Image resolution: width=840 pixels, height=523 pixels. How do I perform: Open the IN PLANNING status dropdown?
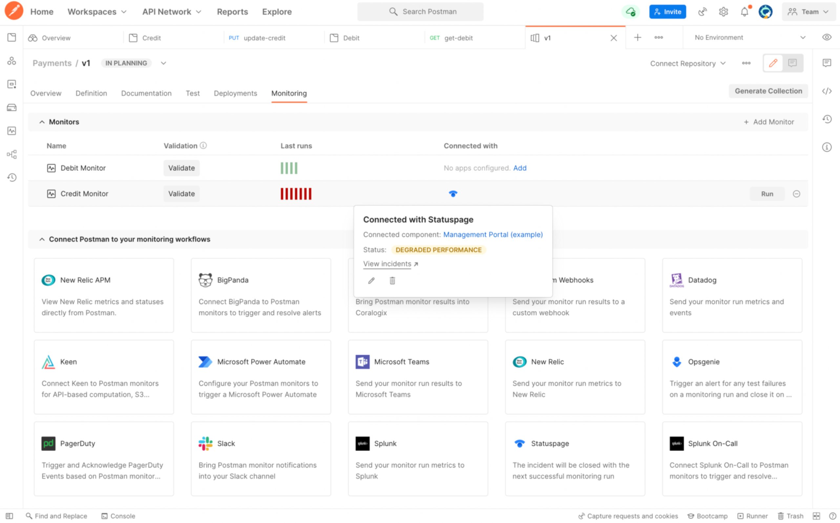tap(163, 63)
